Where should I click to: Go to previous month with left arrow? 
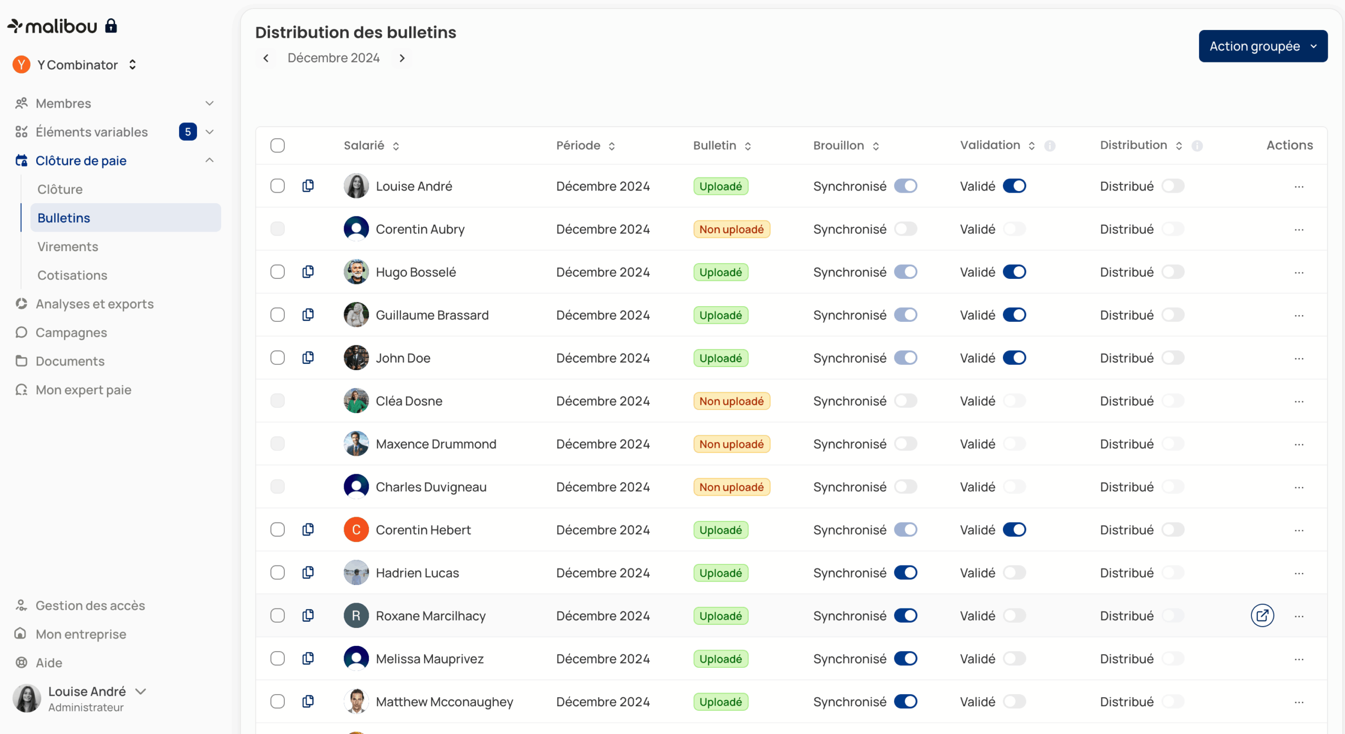[266, 58]
